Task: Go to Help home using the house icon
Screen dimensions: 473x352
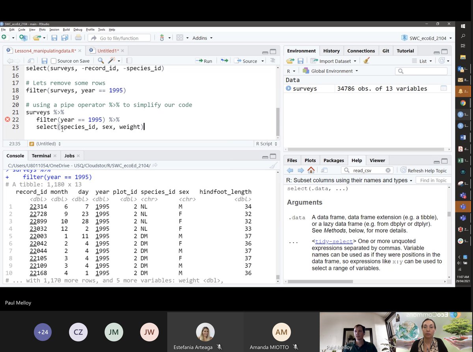Action: pos(311,170)
